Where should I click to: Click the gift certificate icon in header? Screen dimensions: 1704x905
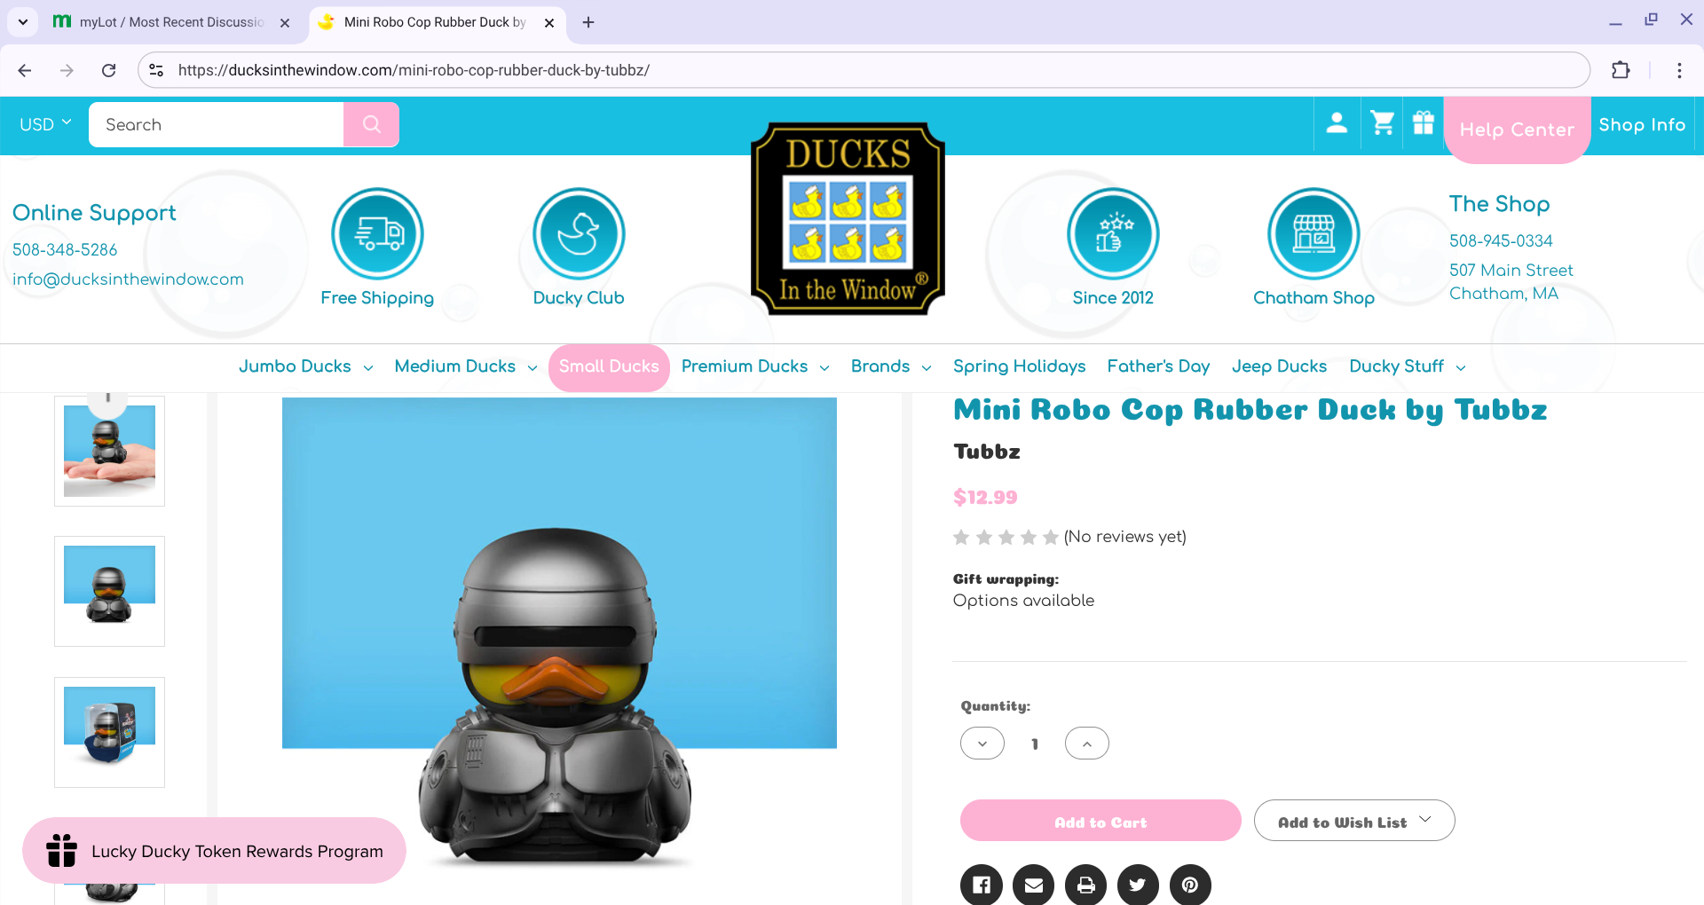click(1424, 123)
